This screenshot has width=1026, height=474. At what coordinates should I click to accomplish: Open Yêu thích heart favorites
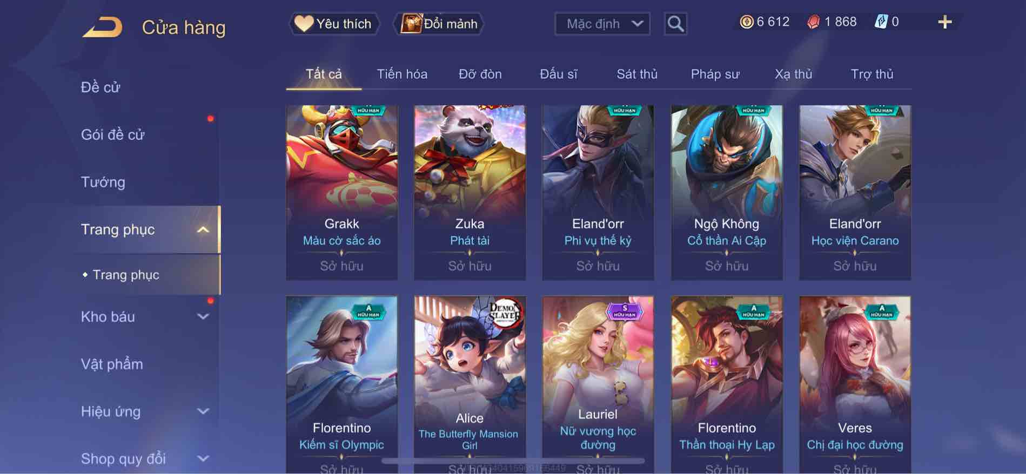334,24
